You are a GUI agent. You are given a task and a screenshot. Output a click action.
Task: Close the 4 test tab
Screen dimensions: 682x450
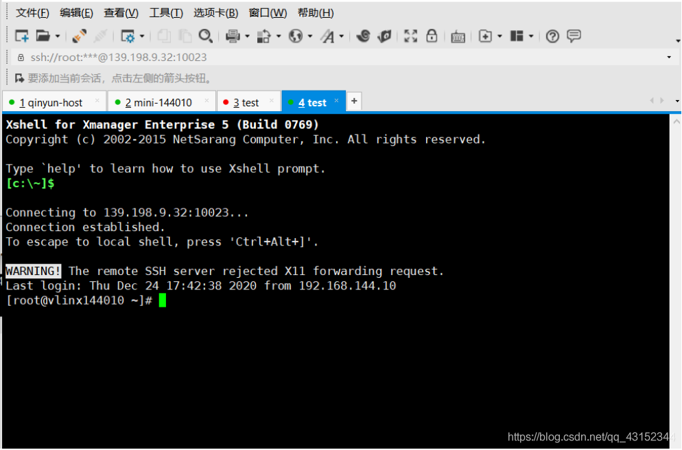click(x=336, y=100)
